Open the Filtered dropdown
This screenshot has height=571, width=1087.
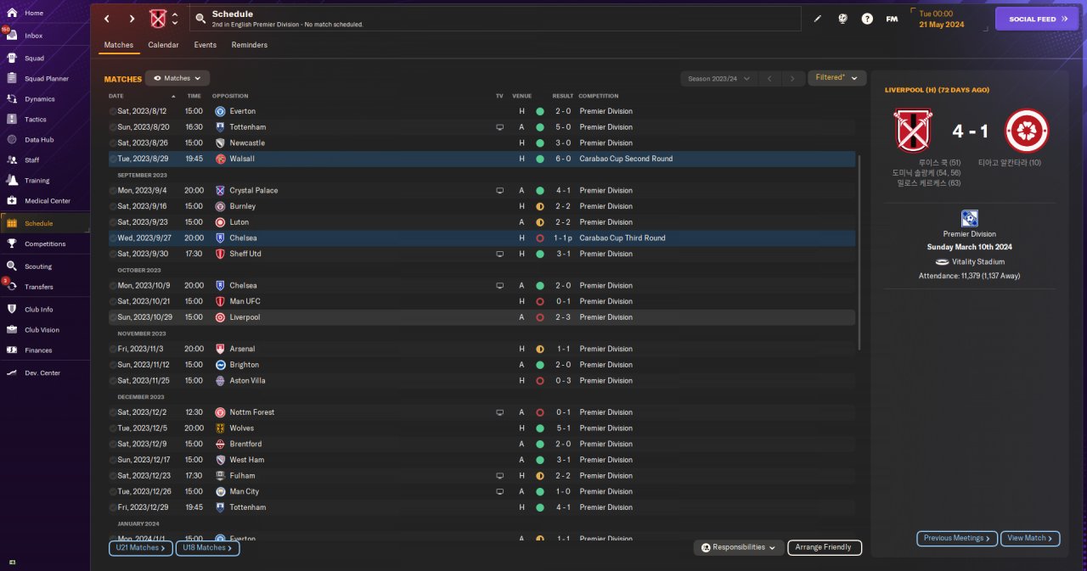836,78
